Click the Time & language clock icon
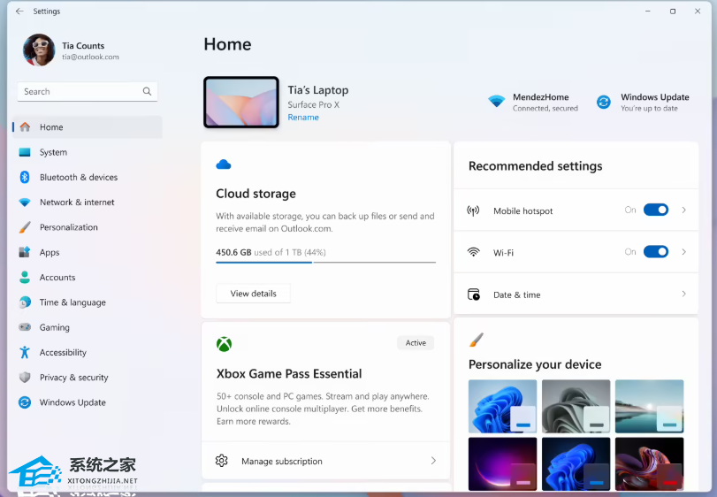Screen dimensions: 717x497 pyautogui.click(x=25, y=302)
